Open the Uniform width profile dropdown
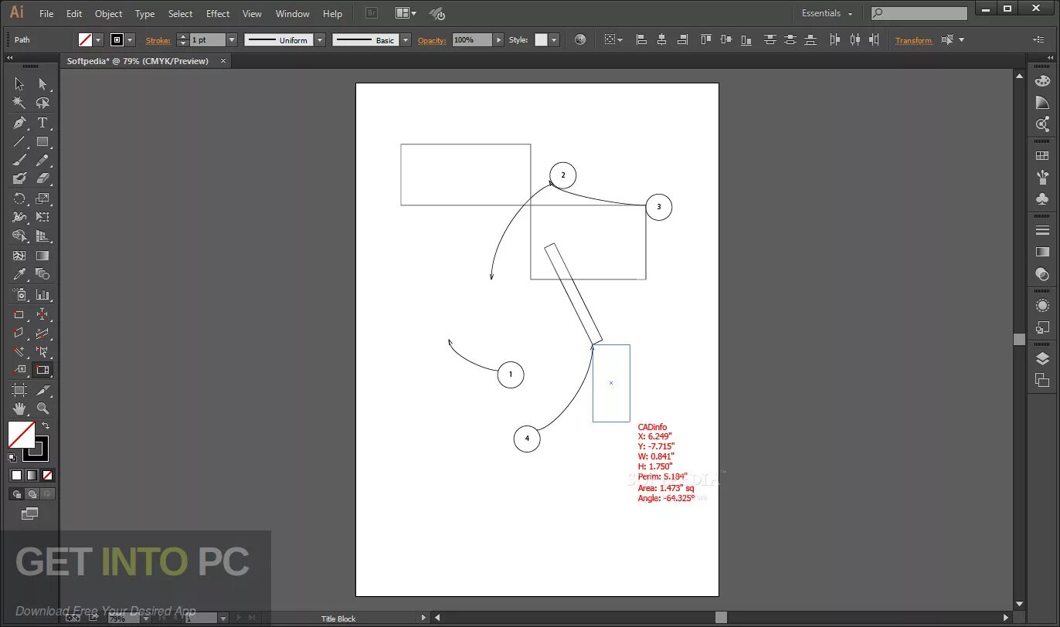Viewport: 1060px width, 627px height. point(319,39)
